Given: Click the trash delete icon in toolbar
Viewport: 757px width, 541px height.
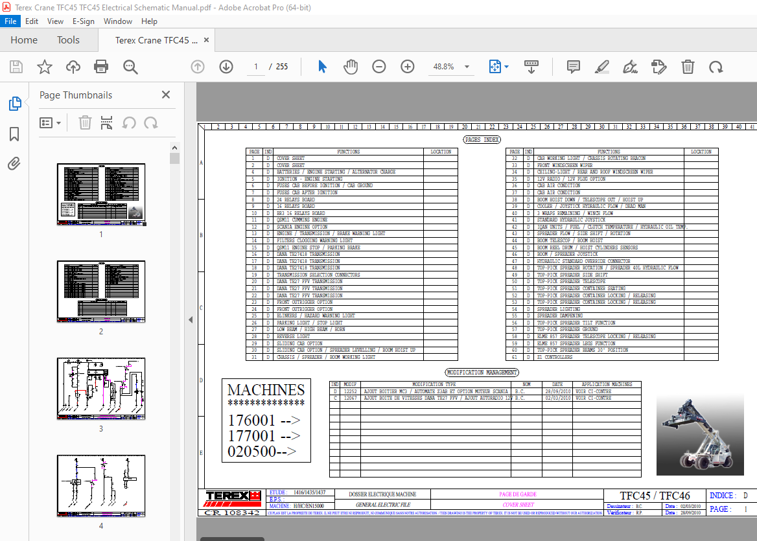Looking at the screenshot, I should pyautogui.click(x=688, y=67).
